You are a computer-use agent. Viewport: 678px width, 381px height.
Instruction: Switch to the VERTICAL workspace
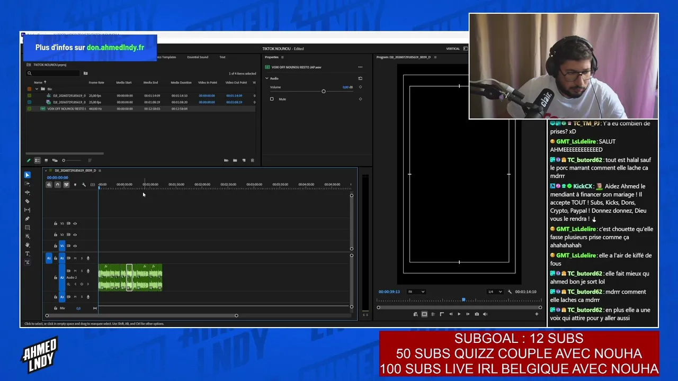453,49
